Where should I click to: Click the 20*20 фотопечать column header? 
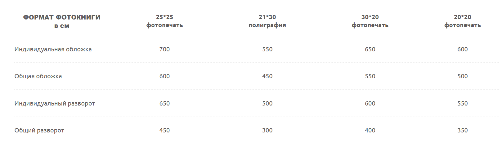point(462,21)
